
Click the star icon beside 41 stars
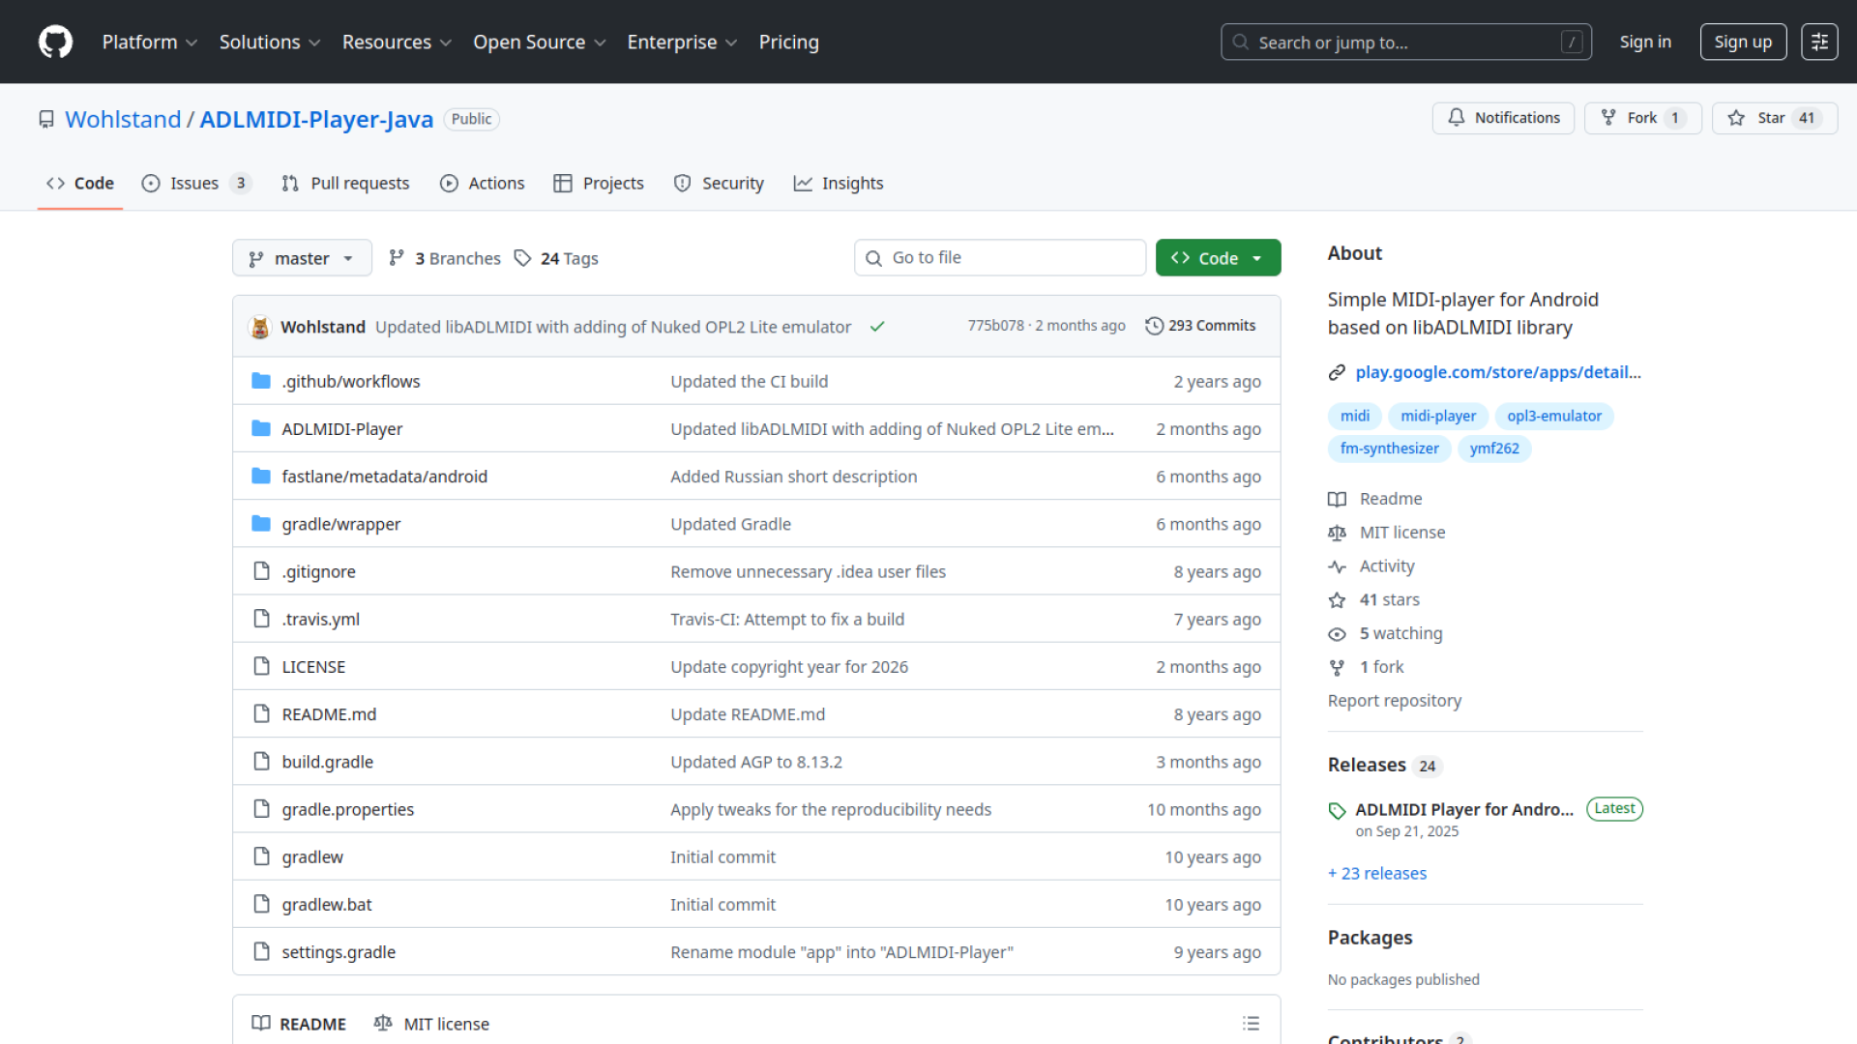[x=1337, y=600]
